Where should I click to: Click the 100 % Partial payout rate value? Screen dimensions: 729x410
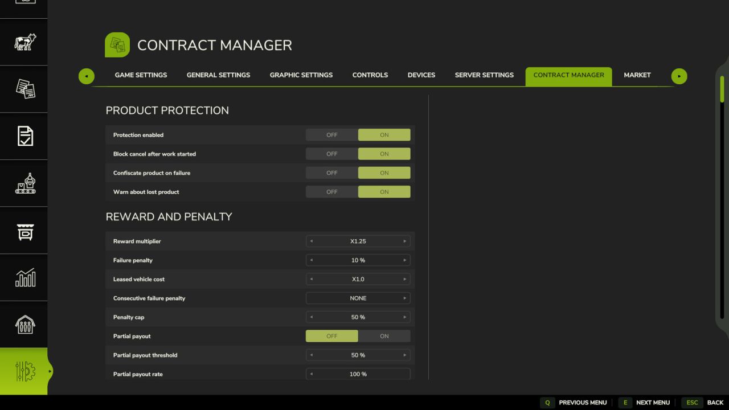point(358,374)
